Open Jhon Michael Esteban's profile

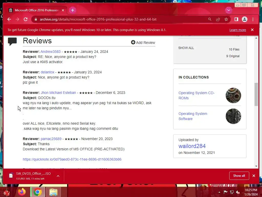[58, 93]
